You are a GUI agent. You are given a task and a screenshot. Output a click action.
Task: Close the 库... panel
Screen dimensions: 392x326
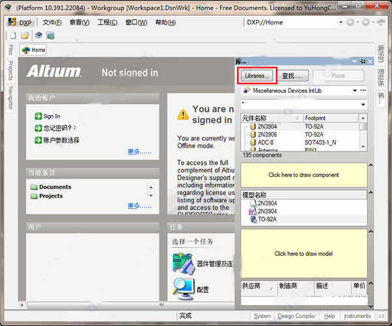pyautogui.click(x=370, y=61)
